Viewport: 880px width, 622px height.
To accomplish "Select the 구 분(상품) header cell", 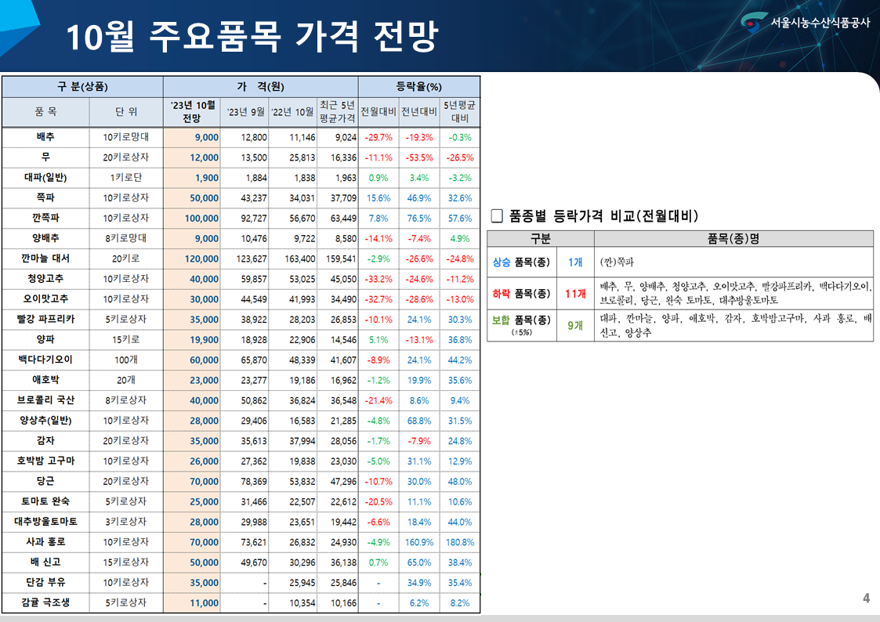I will pos(82,87).
